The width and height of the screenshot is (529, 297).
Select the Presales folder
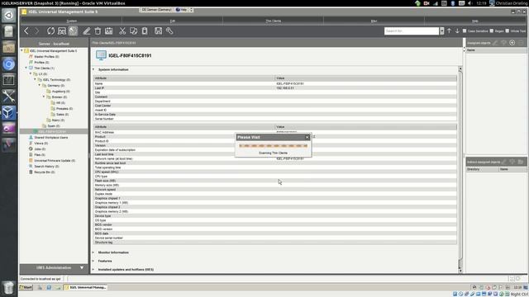coord(64,108)
